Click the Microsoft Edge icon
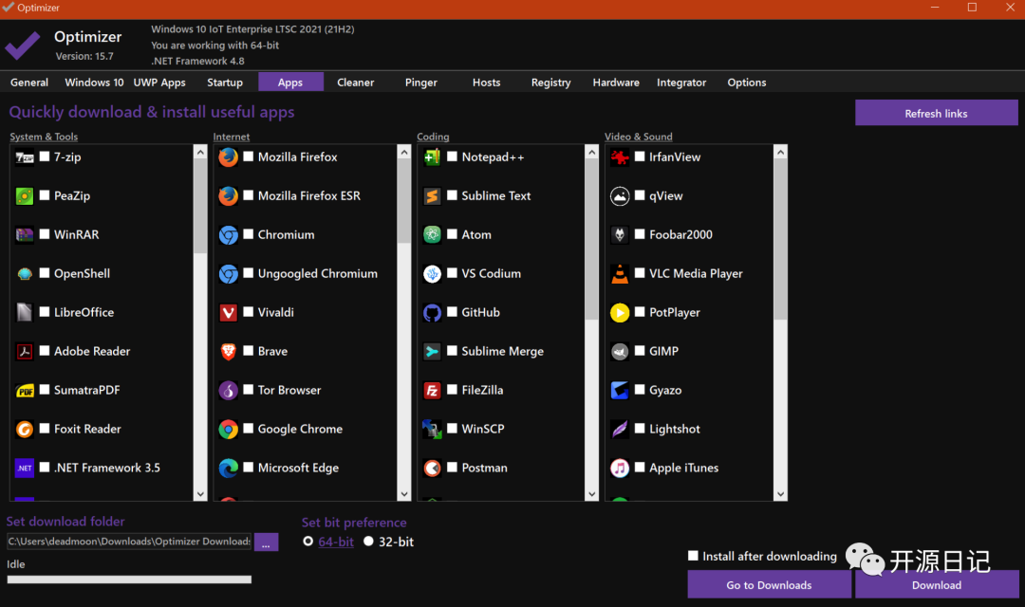 click(228, 468)
